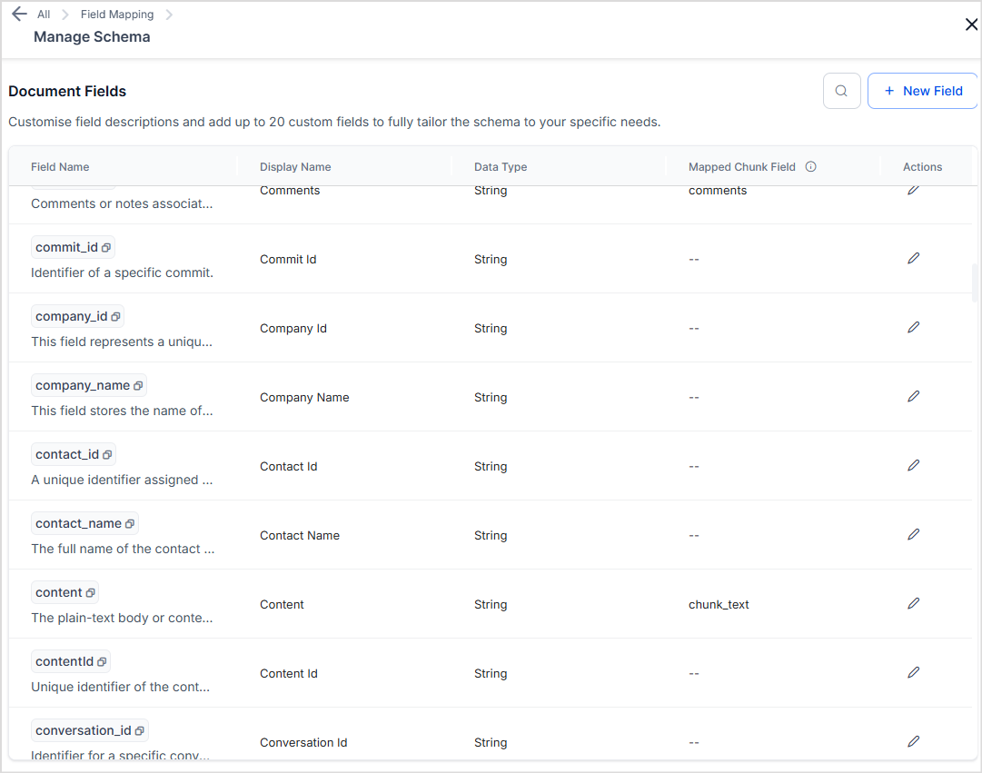
Task: Go to All breadcrumb
Action: 44,15
